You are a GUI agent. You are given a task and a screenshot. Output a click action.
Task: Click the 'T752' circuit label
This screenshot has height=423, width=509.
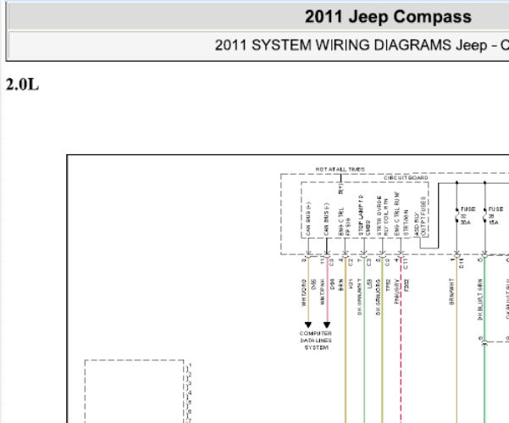coord(388,285)
